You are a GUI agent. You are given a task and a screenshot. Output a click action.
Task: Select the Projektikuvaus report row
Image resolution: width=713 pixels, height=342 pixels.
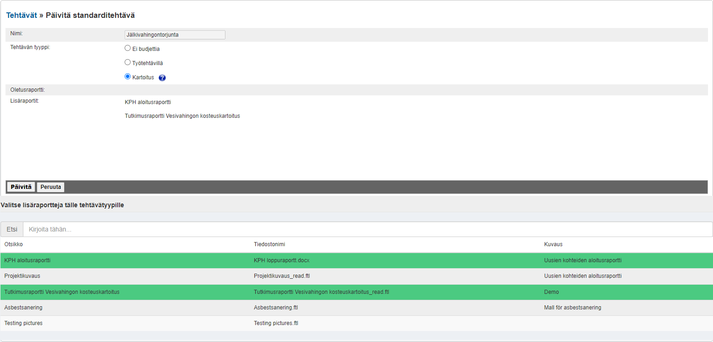click(x=26, y=276)
